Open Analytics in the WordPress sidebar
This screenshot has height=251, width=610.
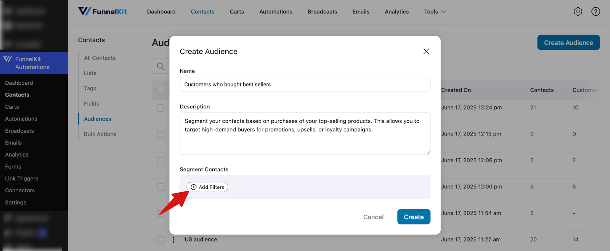click(17, 154)
